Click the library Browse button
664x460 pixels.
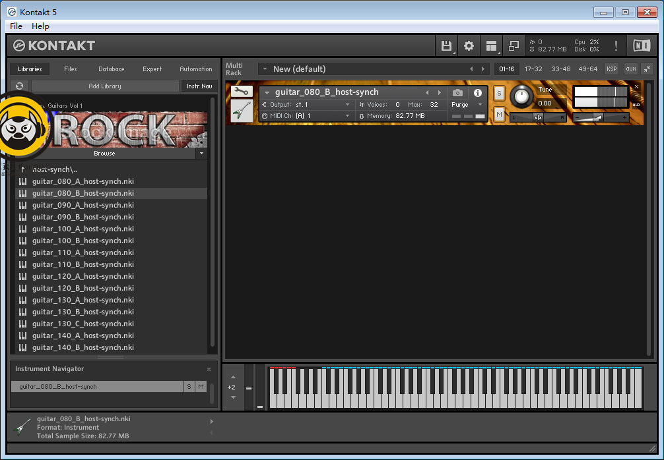tap(104, 153)
